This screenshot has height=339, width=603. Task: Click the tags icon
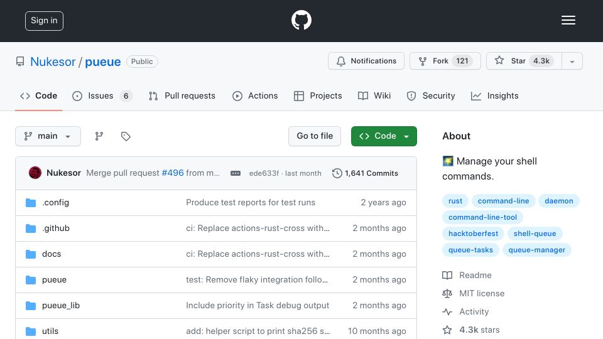pos(126,136)
